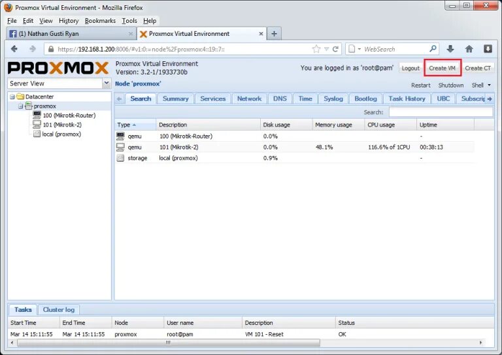Collapse the Datacenter tree node
The height and width of the screenshot is (355, 502).
pos(12,97)
